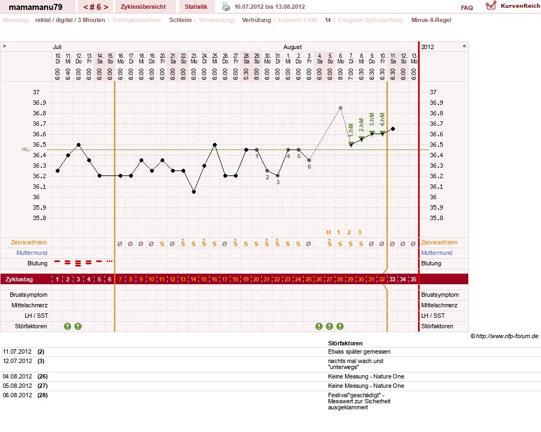Click the 12.07.2012 note row date
This screenshot has width=541, height=432.
pos(17,361)
